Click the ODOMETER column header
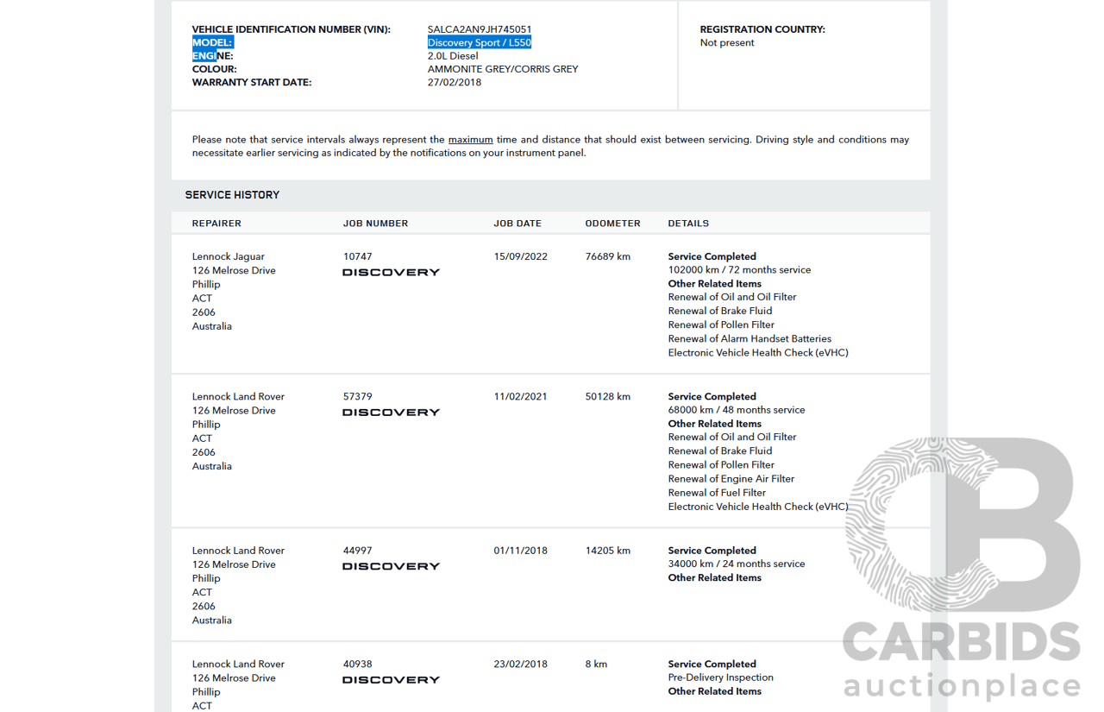This screenshot has height=712, width=1104. click(x=612, y=224)
